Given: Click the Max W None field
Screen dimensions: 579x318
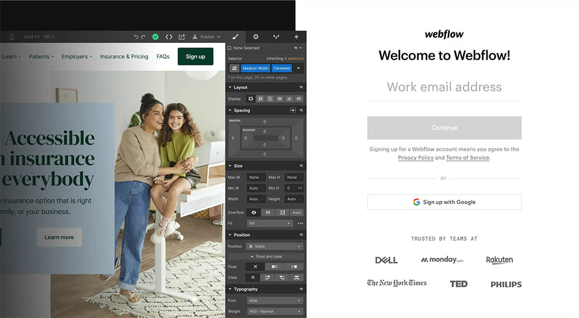Looking at the screenshot, I should tap(255, 177).
